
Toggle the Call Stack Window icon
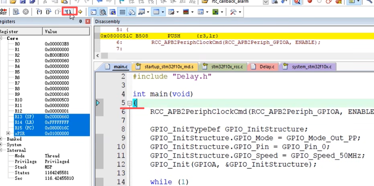(x=132, y=12)
